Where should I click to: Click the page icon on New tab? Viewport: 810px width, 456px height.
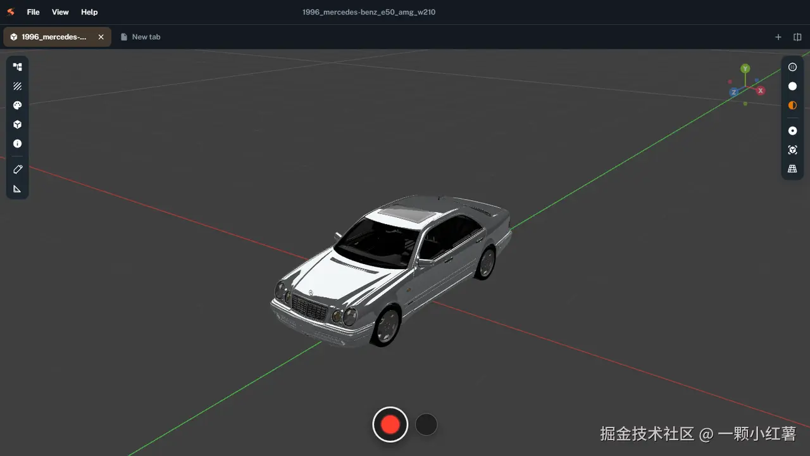pyautogui.click(x=124, y=37)
